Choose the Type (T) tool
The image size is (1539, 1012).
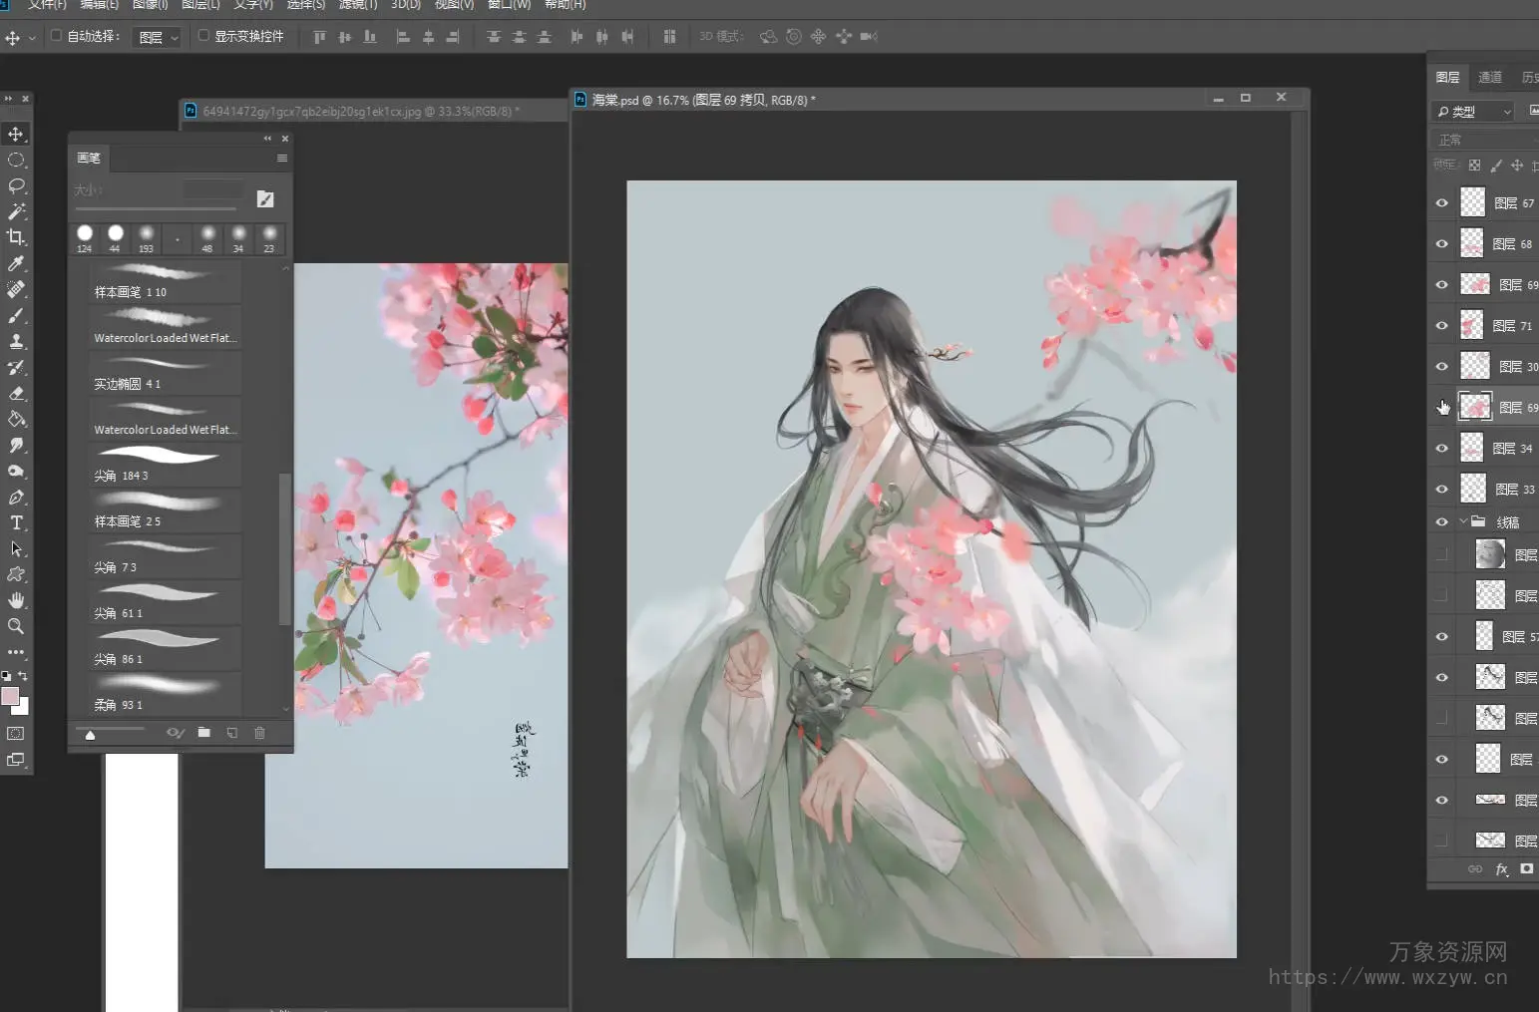pyautogui.click(x=16, y=522)
